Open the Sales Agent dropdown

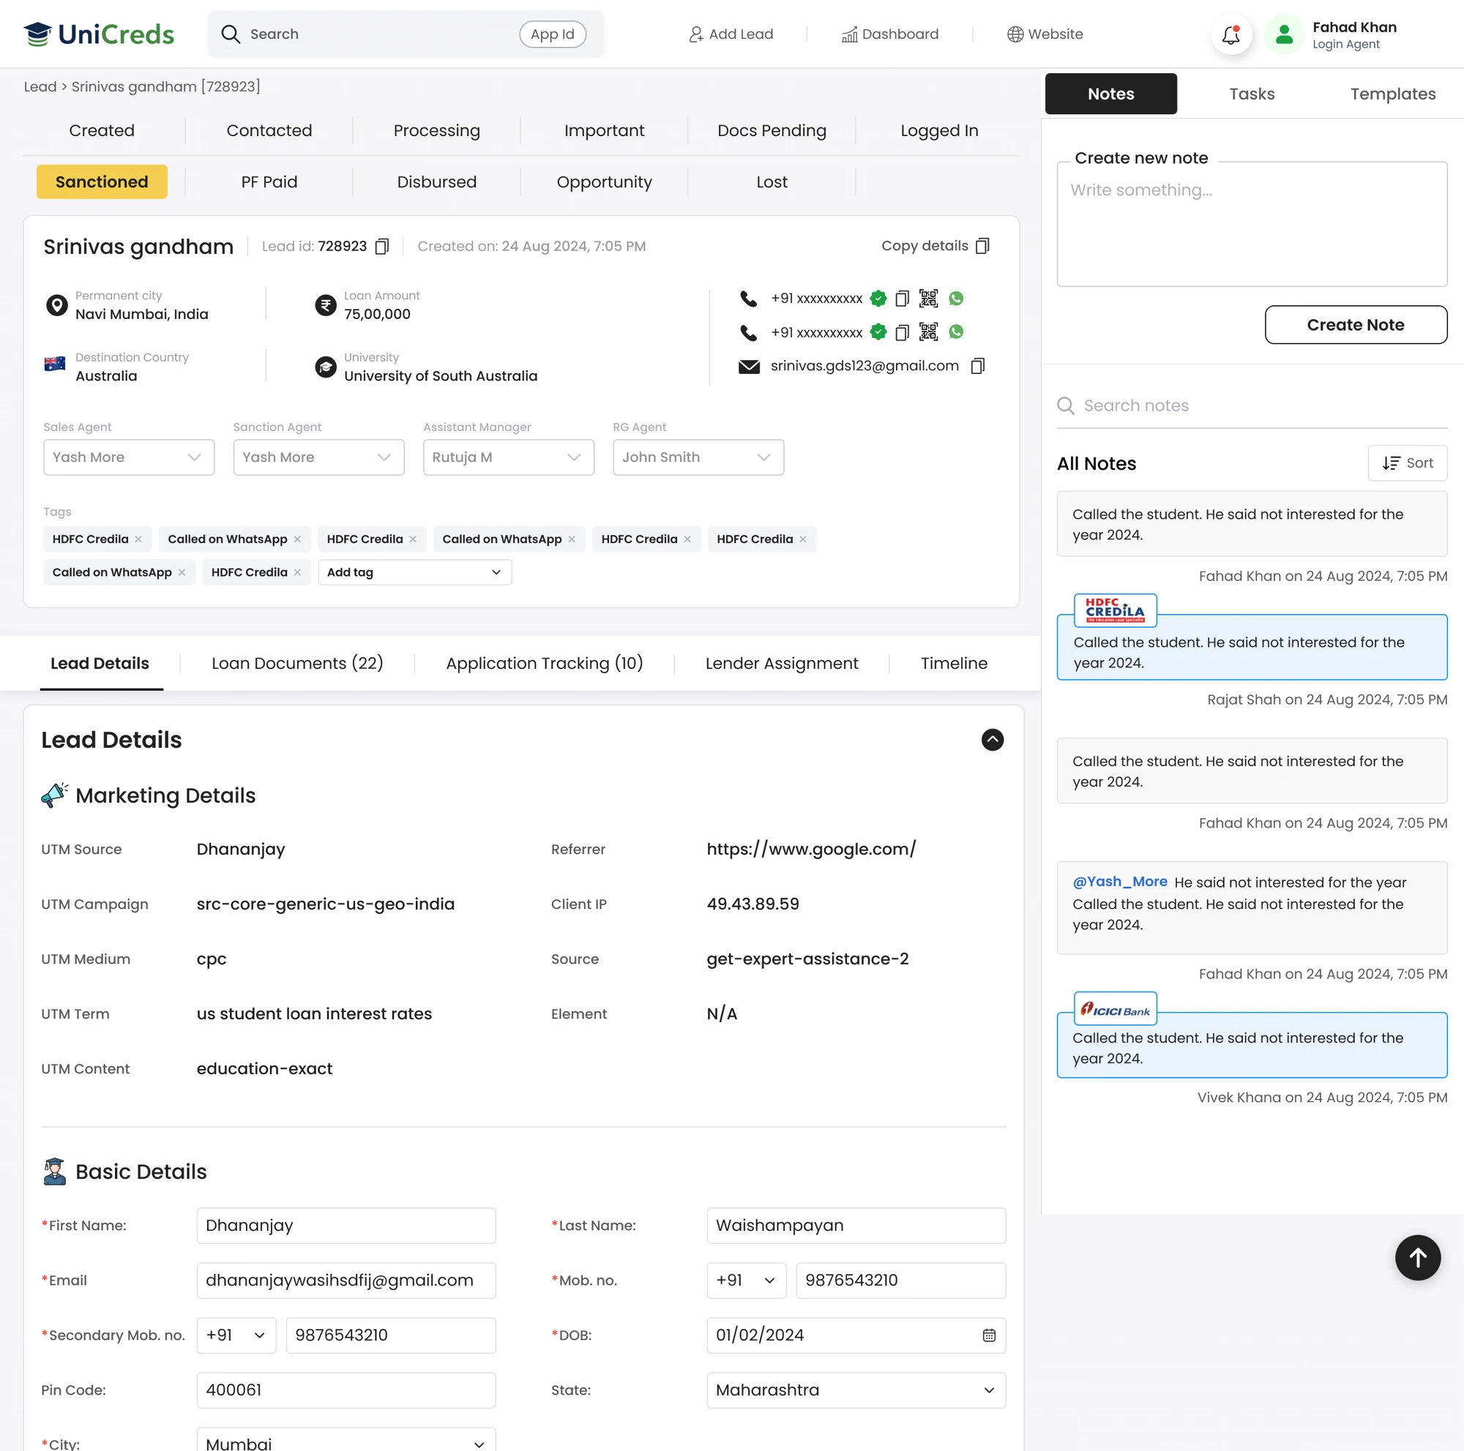tap(129, 457)
